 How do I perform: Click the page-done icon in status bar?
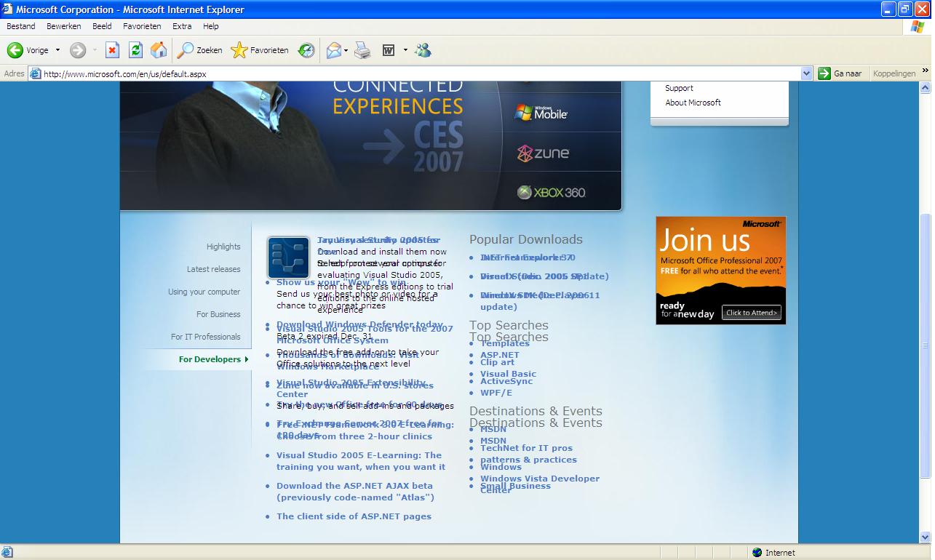coord(7,553)
